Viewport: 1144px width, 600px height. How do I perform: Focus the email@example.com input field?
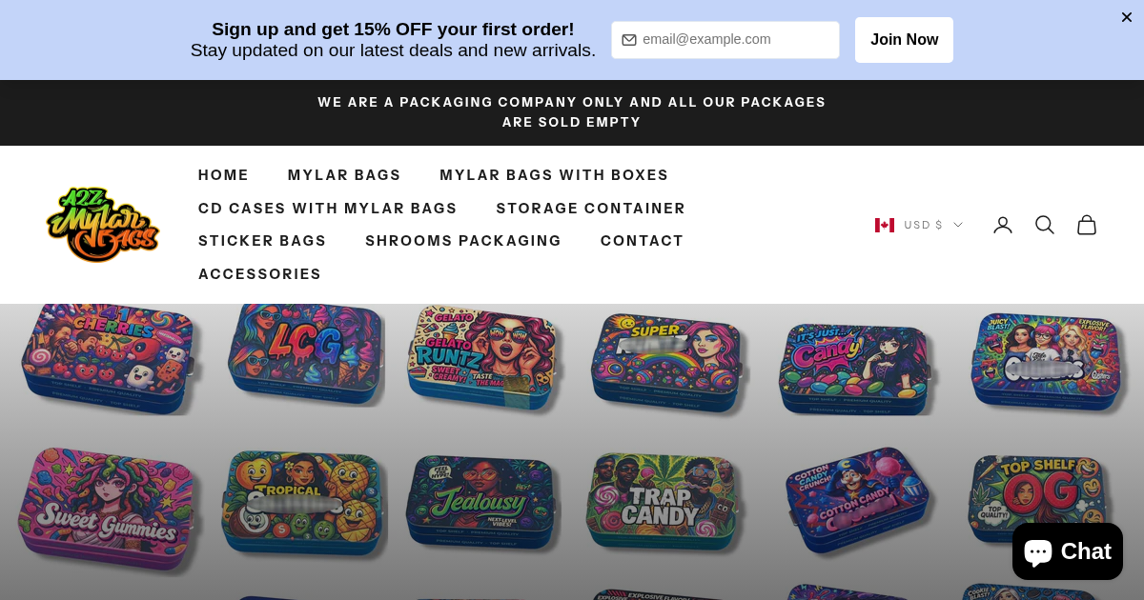(725, 40)
